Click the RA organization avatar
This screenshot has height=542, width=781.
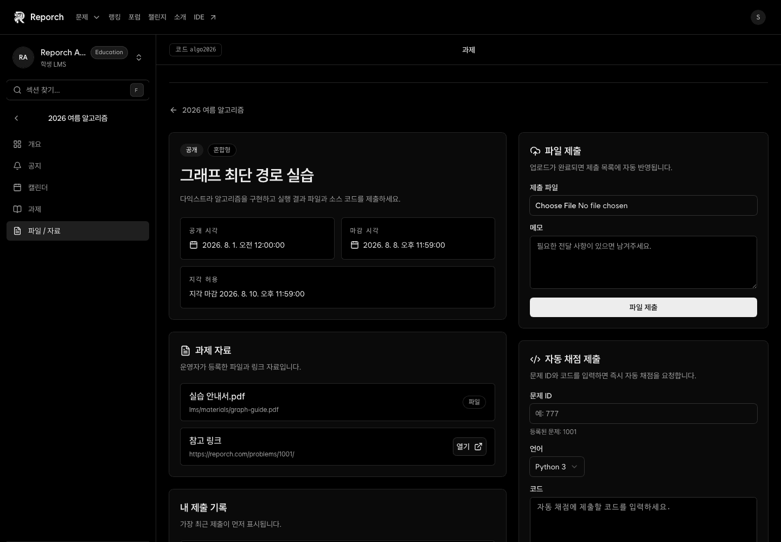coord(23,57)
